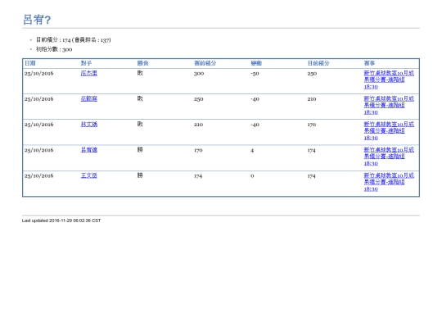The width and height of the screenshot is (442, 332).
Task: Select the initial score 300 bullet line
Action: coord(54,49)
